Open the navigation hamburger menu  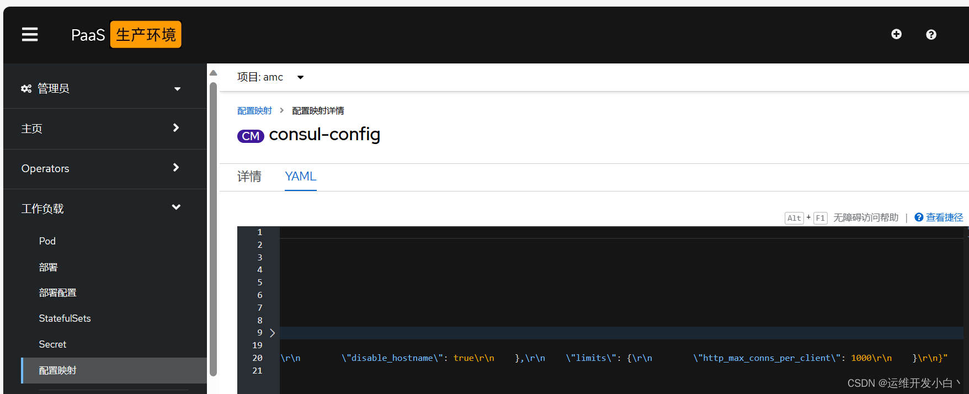coord(29,34)
